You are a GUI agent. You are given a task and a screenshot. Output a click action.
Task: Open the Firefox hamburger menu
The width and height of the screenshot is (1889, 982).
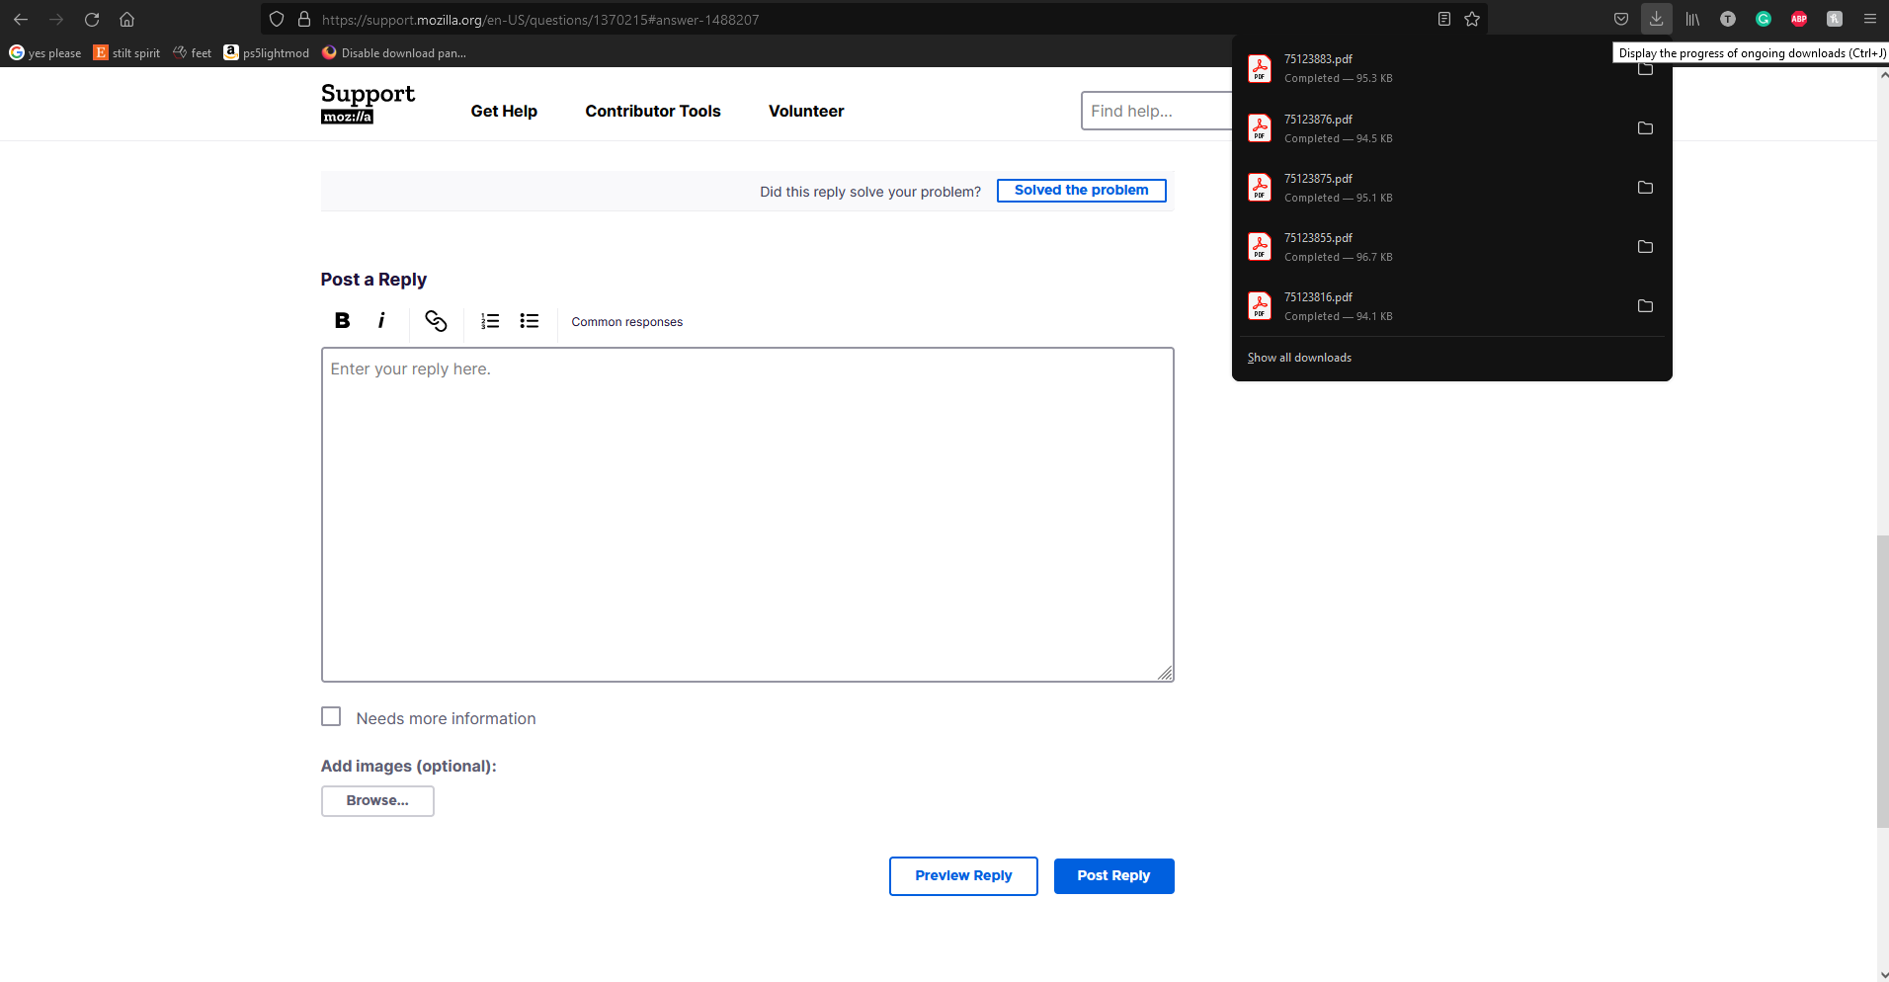coord(1869,19)
